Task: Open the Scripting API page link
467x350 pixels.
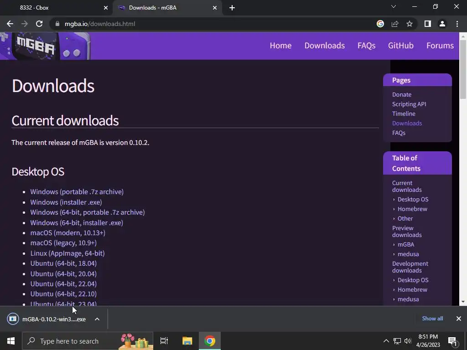Action: tap(409, 104)
